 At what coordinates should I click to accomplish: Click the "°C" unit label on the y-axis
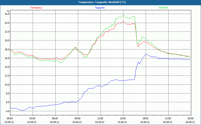[8, 11]
